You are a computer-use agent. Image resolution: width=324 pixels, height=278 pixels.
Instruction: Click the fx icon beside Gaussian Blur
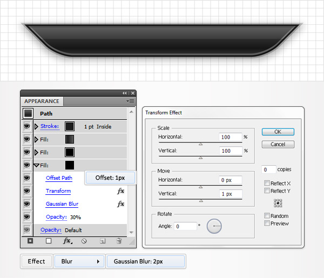pos(120,204)
